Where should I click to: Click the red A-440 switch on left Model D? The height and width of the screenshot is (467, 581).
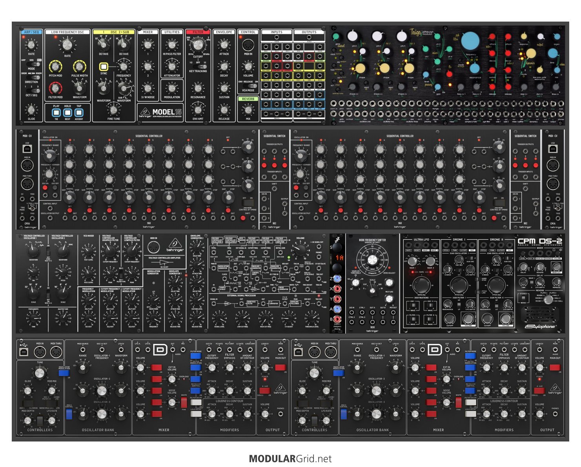coord(265,390)
